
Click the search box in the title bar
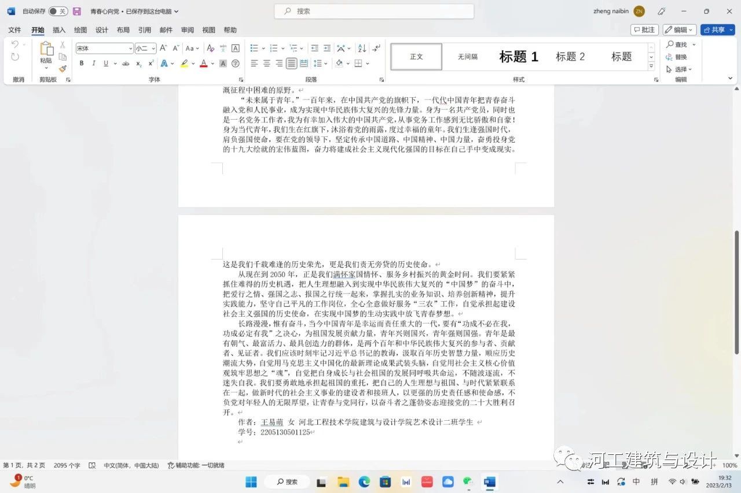[x=374, y=11]
